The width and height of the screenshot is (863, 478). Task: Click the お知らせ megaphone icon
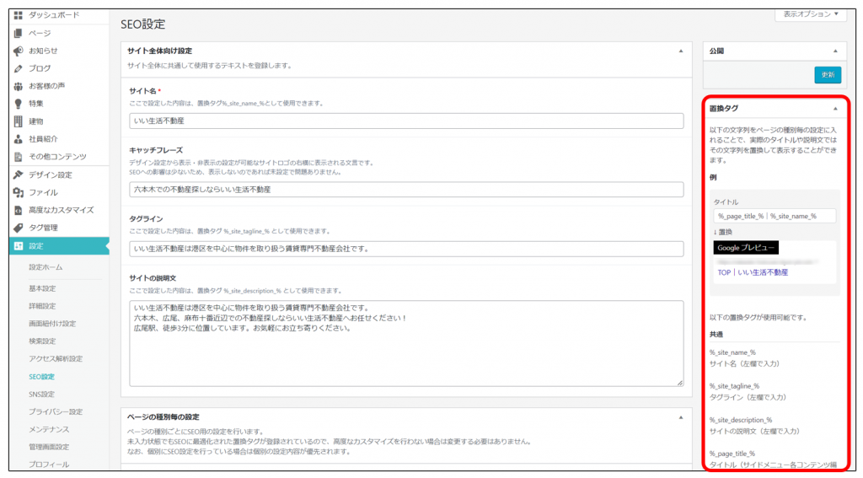18,51
